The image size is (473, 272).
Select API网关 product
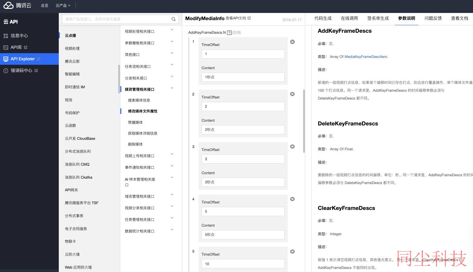(71, 190)
